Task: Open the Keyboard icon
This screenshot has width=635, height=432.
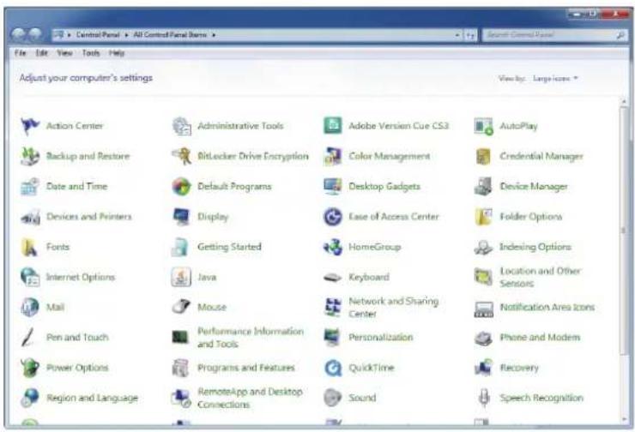Action: (x=333, y=278)
